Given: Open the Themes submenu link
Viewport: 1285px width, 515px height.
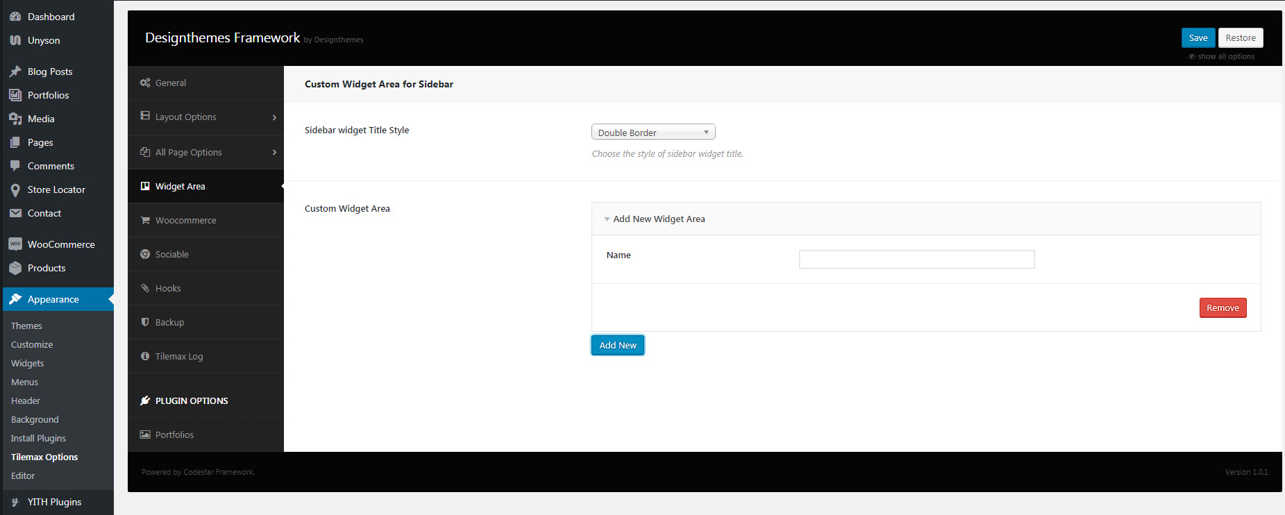Looking at the screenshot, I should (x=26, y=326).
